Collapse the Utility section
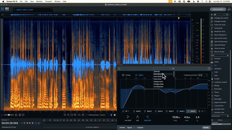This screenshot has height=130, width=232. point(228,55)
